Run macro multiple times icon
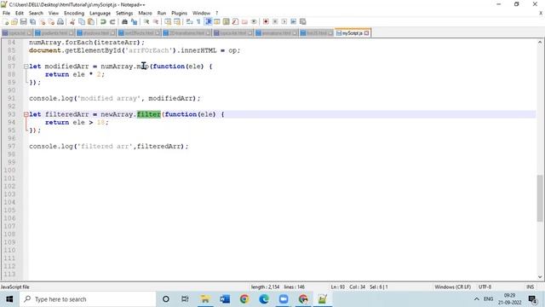 [x=293, y=21]
